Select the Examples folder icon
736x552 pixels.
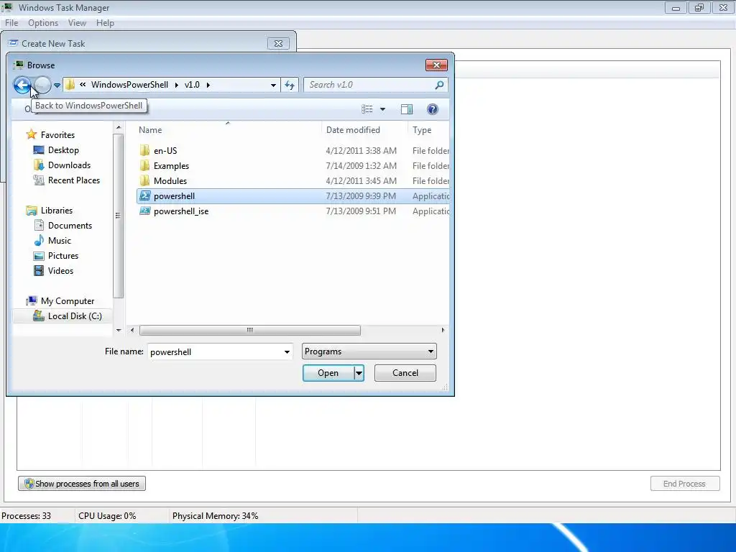click(x=145, y=166)
